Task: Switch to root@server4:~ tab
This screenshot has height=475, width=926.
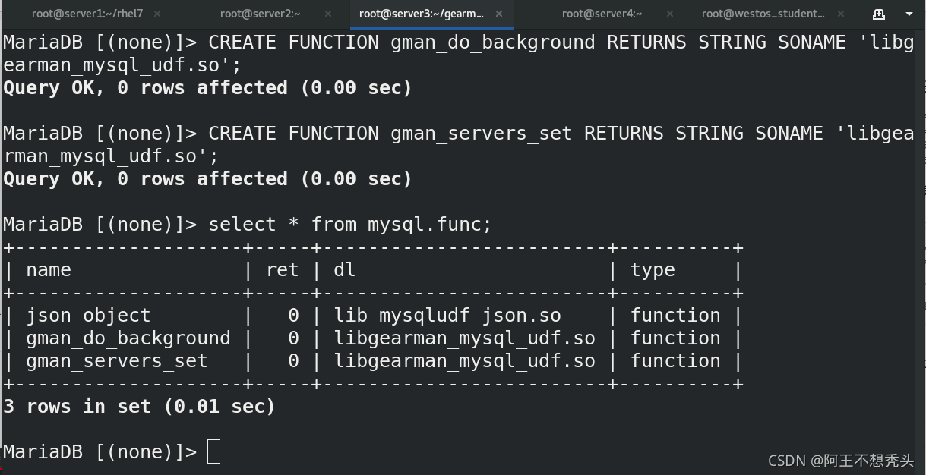Action: [x=602, y=14]
